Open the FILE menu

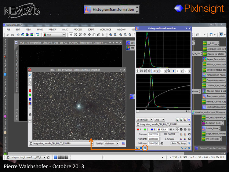[x=9, y=30]
